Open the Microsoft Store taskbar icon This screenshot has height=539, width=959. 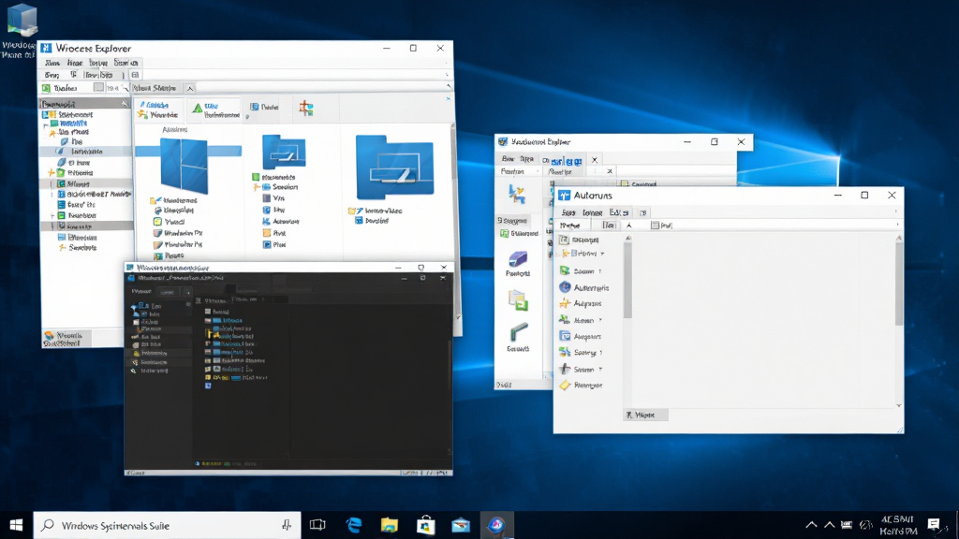[425, 525]
